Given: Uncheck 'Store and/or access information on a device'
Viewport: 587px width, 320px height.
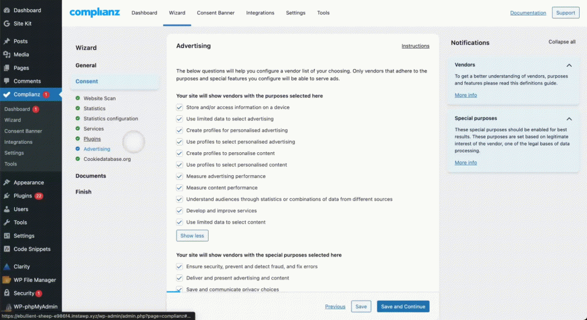Looking at the screenshot, I should [x=180, y=107].
